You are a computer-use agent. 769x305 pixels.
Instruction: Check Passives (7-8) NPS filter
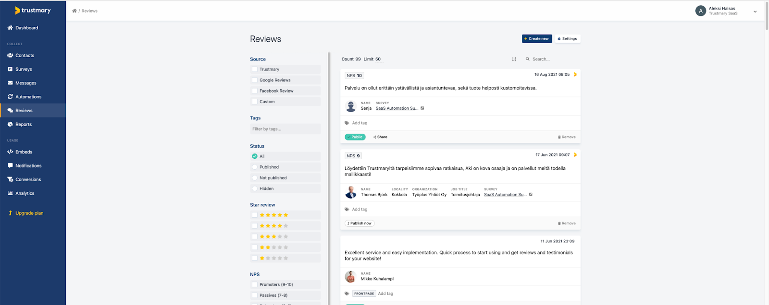click(x=255, y=295)
